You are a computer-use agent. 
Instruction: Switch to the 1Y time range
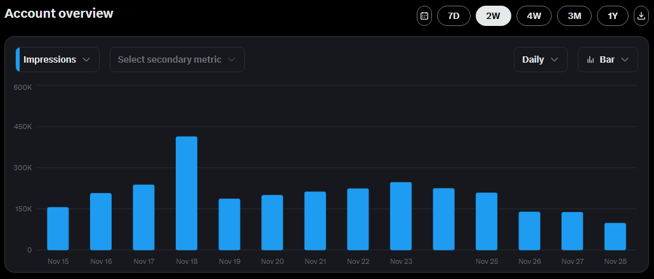[x=613, y=16]
